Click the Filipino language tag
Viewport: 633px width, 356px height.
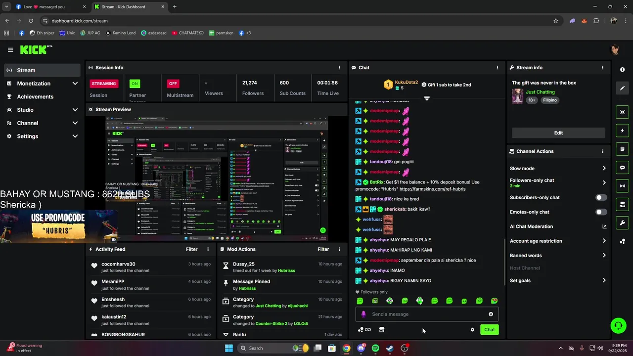point(549,100)
